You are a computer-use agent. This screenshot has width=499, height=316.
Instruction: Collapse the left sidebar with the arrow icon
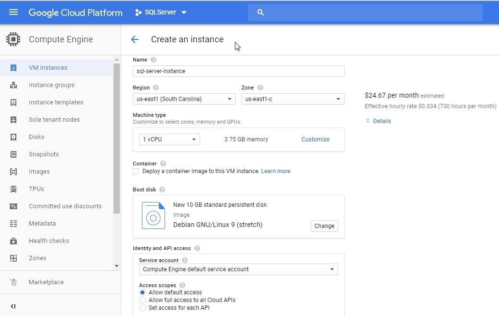[13, 306]
